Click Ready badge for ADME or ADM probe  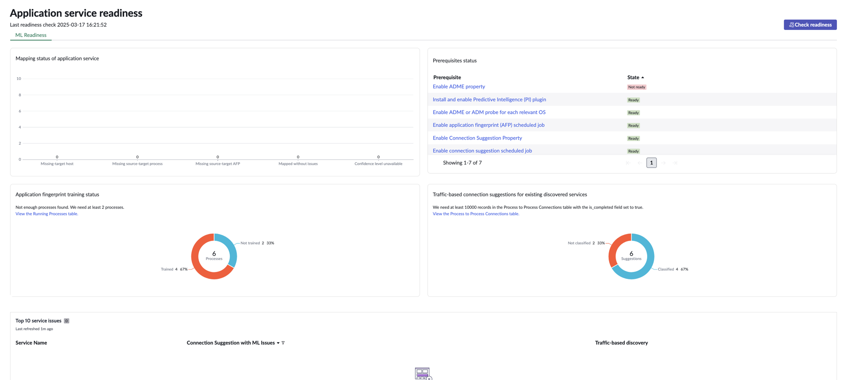point(633,113)
